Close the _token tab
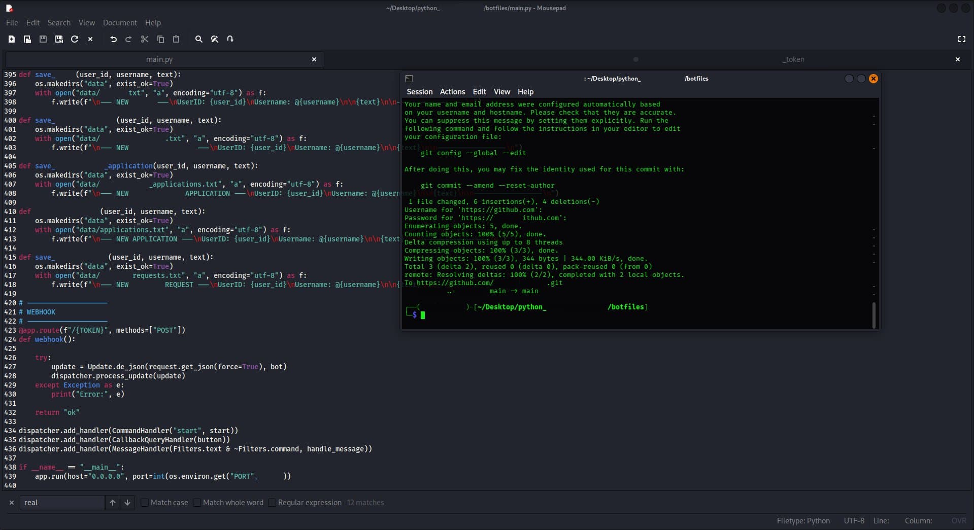 coord(958,59)
